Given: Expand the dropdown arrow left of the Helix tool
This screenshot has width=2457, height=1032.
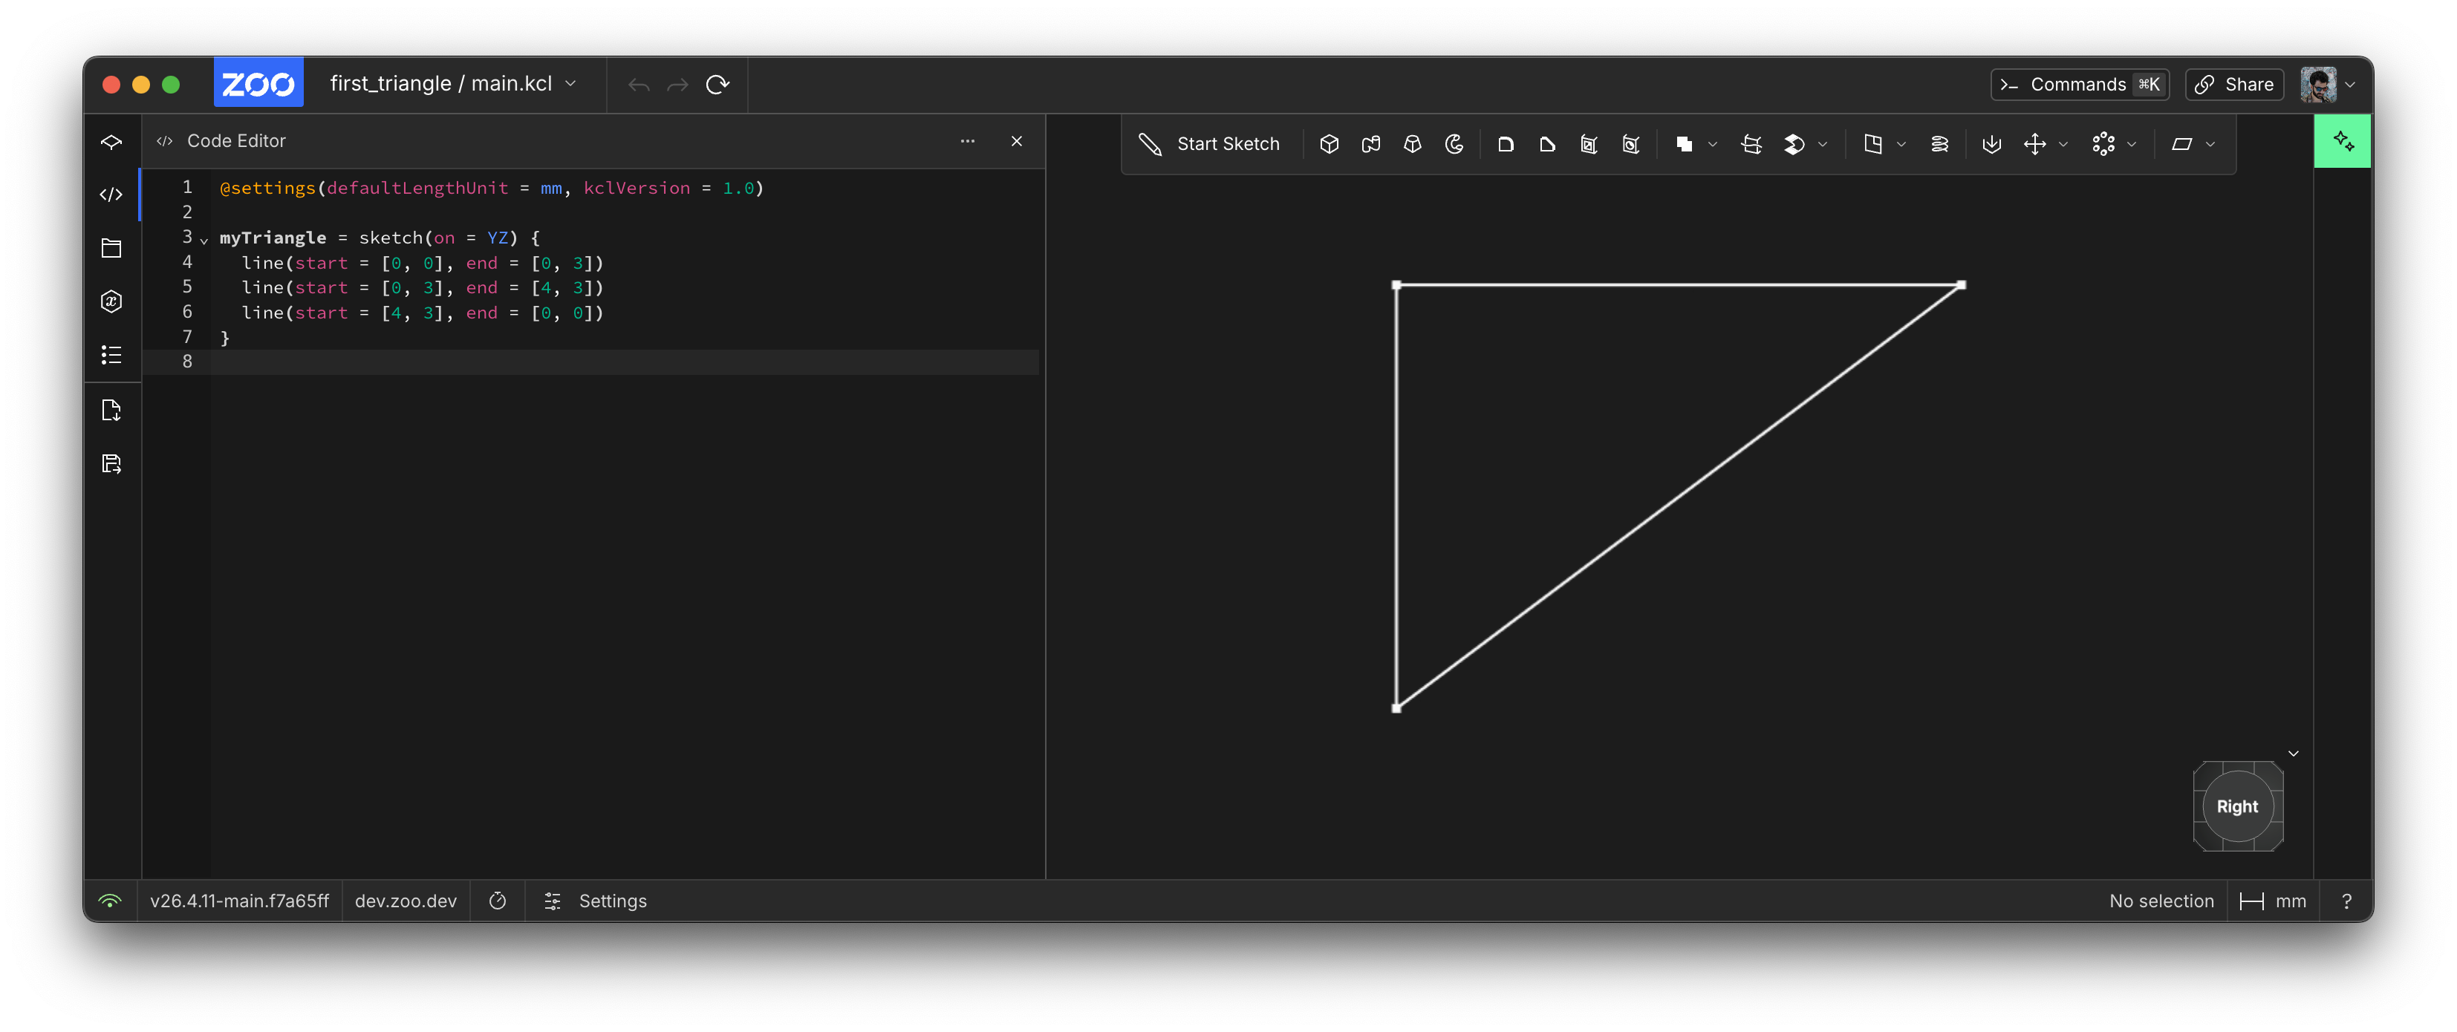Looking at the screenshot, I should (x=1901, y=144).
